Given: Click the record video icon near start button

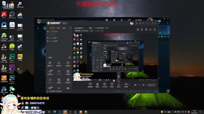Looking at the screenshot, I should [135, 85].
